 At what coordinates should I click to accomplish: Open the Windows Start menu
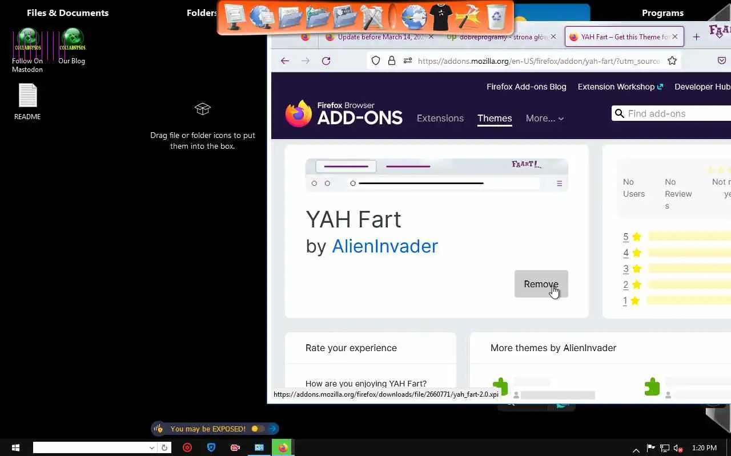coord(15,447)
